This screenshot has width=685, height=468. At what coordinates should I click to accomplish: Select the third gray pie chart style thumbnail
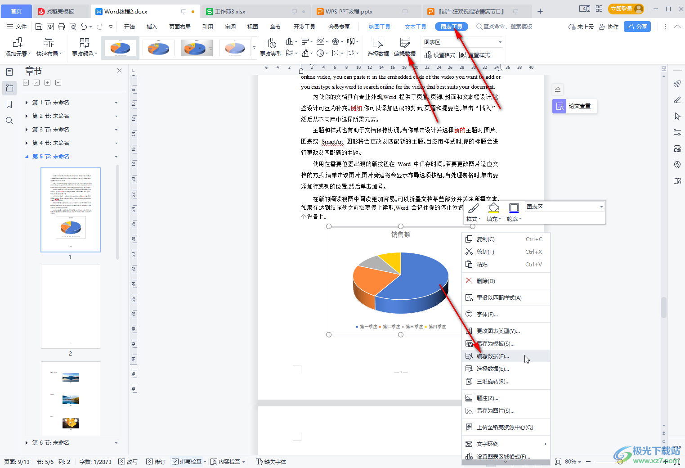(197, 48)
